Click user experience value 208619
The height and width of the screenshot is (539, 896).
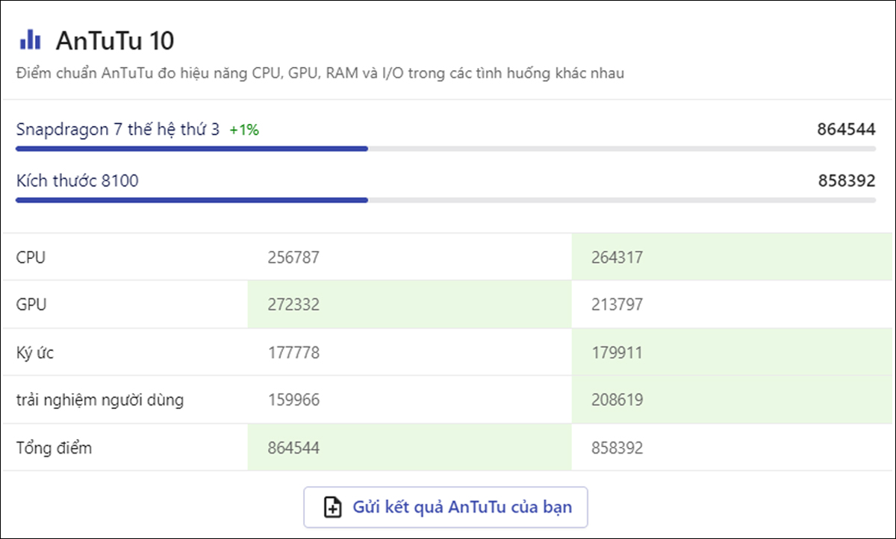(x=617, y=401)
